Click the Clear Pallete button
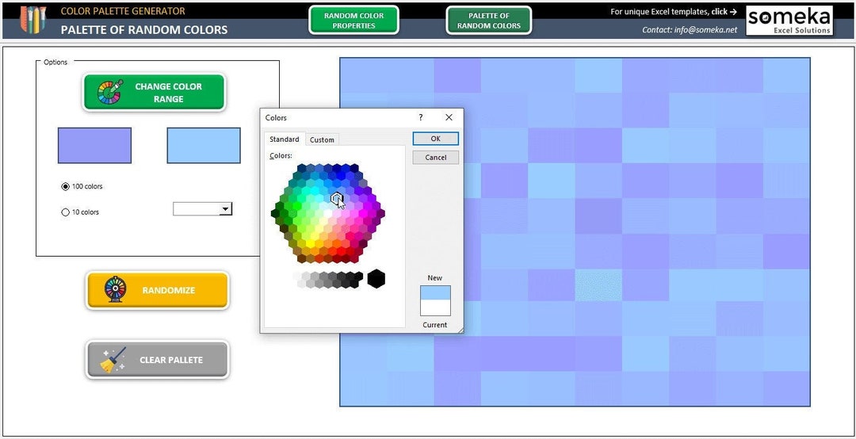 (x=157, y=359)
